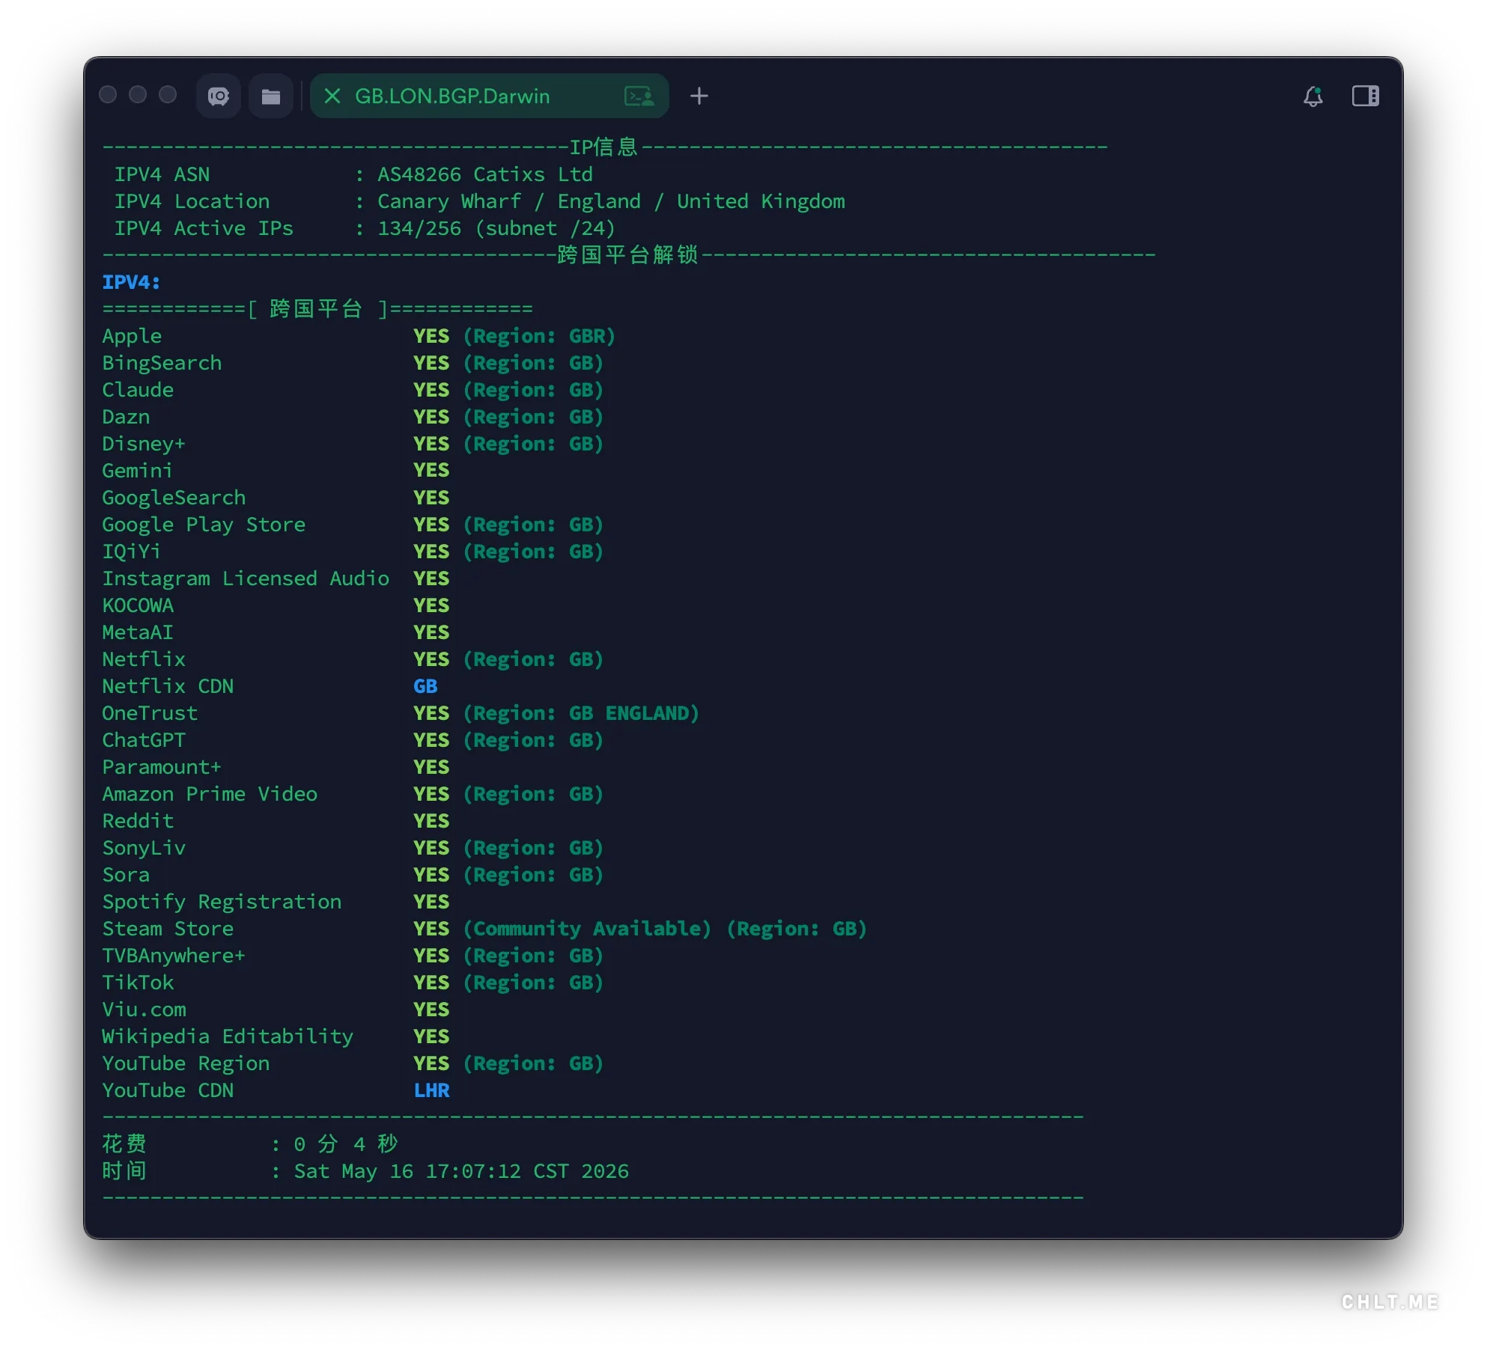Open notifications via the bell icon
The width and height of the screenshot is (1487, 1350).
coord(1313,96)
